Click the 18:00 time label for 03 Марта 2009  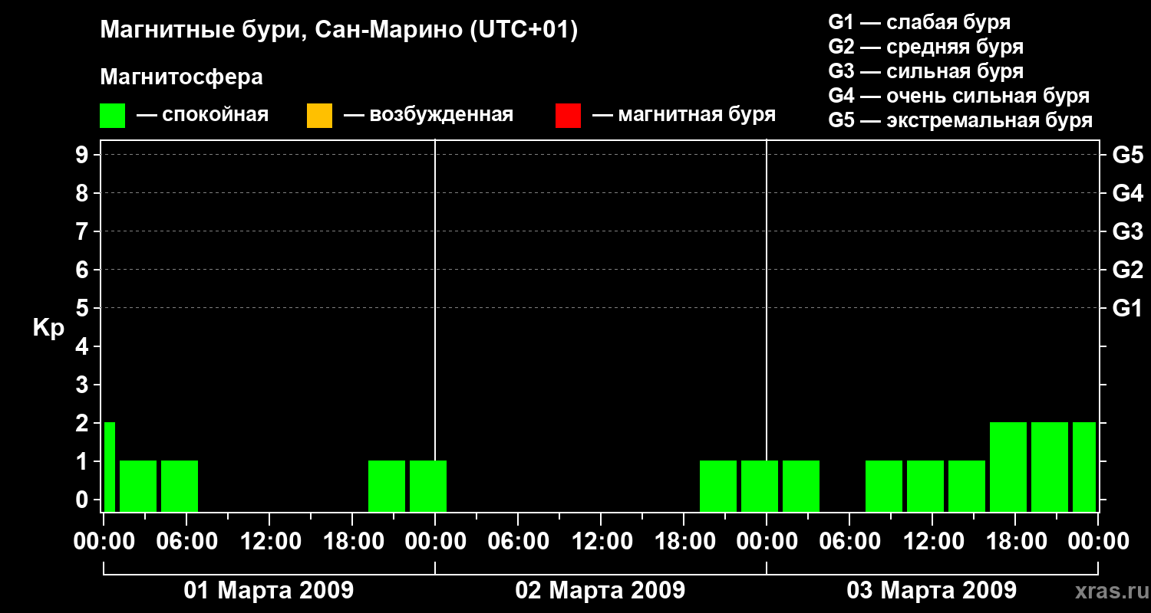tap(1015, 541)
